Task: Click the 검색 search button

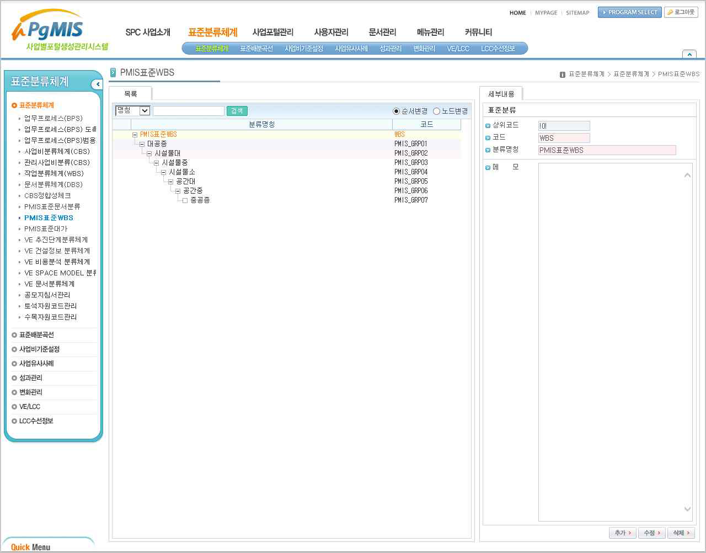Action: point(237,111)
